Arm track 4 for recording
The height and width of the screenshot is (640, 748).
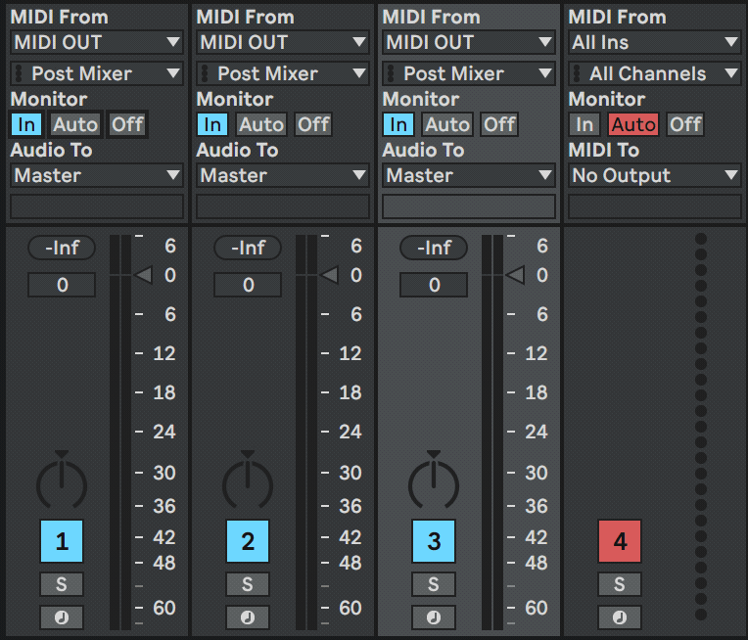[620, 617]
